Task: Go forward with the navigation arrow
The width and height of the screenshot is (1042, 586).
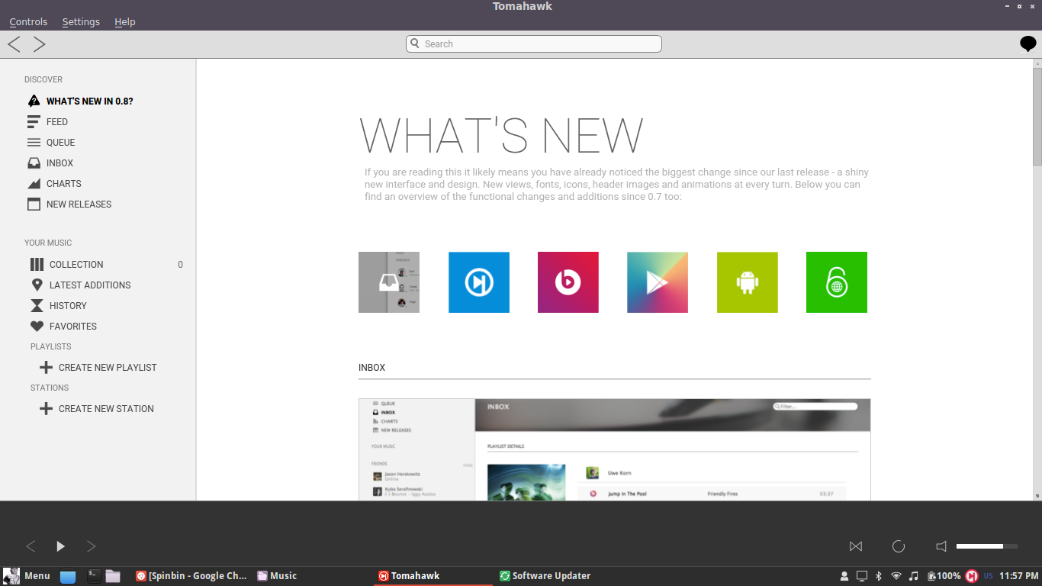Action: pyautogui.click(x=39, y=44)
